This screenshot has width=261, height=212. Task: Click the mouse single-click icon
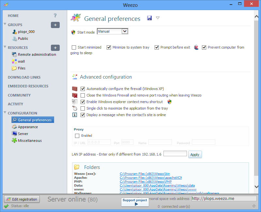(x=75, y=108)
